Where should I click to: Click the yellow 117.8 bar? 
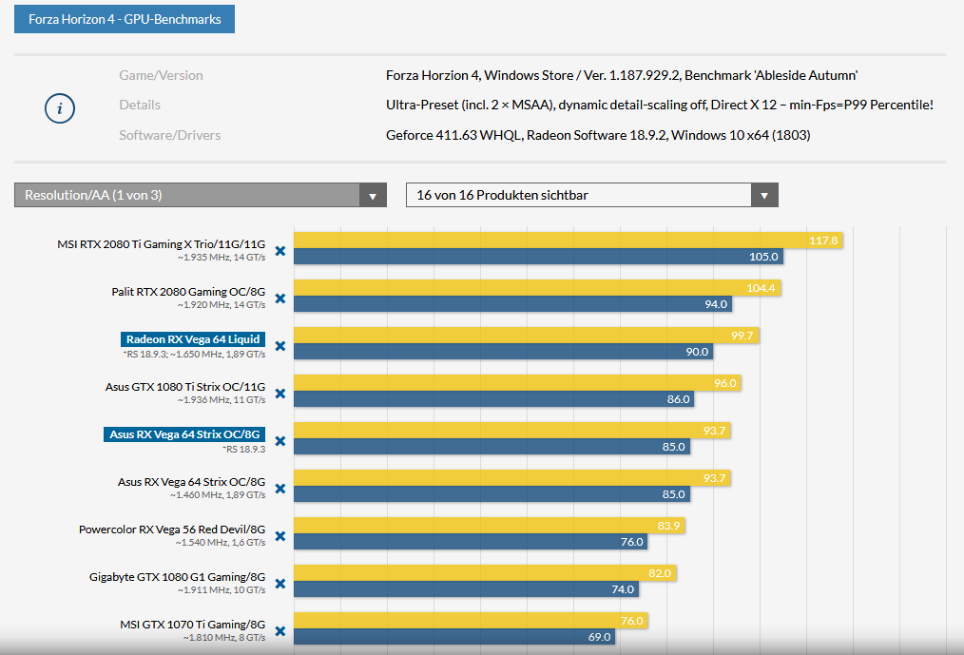pos(569,241)
